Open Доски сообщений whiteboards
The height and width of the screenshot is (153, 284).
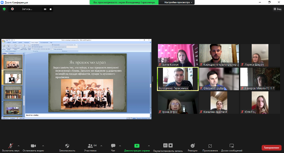pos(231,147)
